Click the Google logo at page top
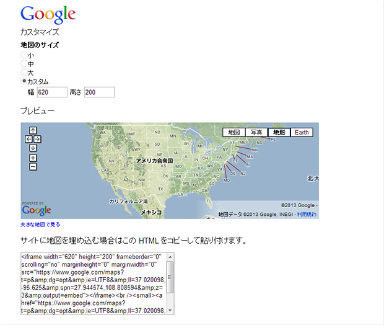The width and height of the screenshot is (384, 325). point(48,15)
